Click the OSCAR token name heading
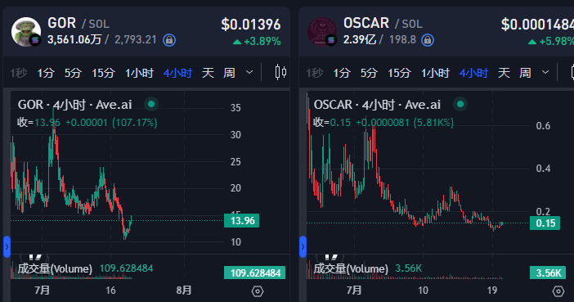The width and height of the screenshot is (574, 302). point(366,23)
